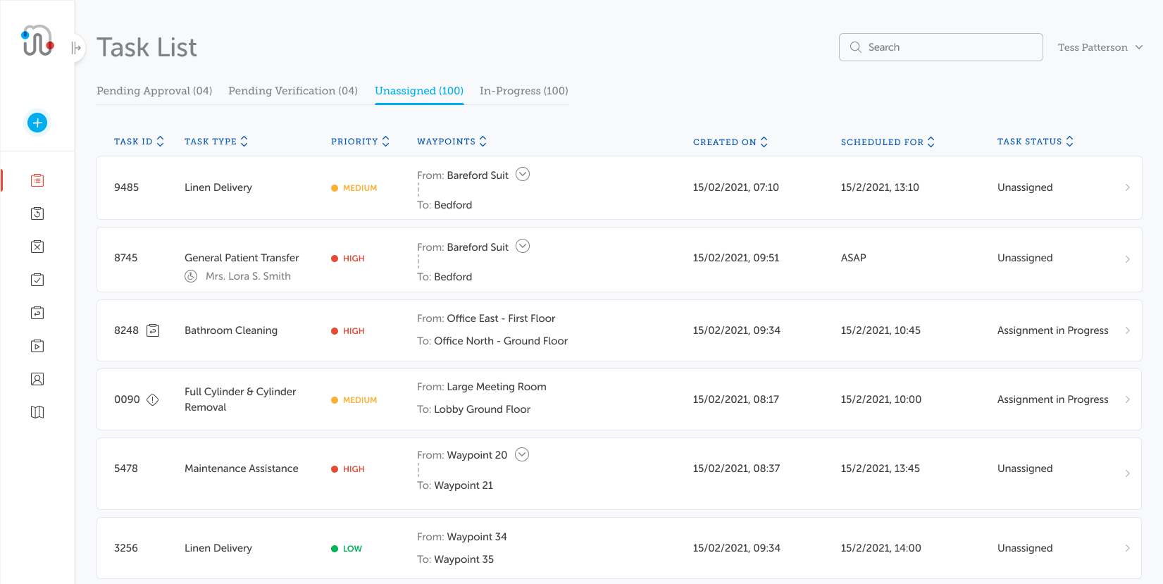This screenshot has height=584, width=1163.
Task: Open the users profile sidebar icon
Action: coord(37,379)
